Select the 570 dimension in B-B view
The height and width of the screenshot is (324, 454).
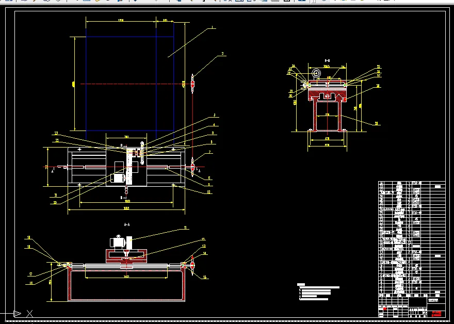click(x=327, y=139)
